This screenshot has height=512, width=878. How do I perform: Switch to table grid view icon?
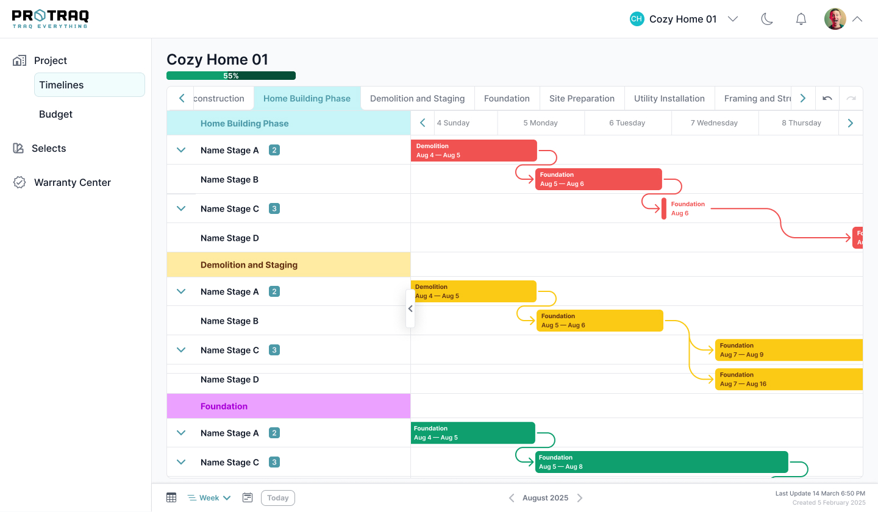[171, 498]
